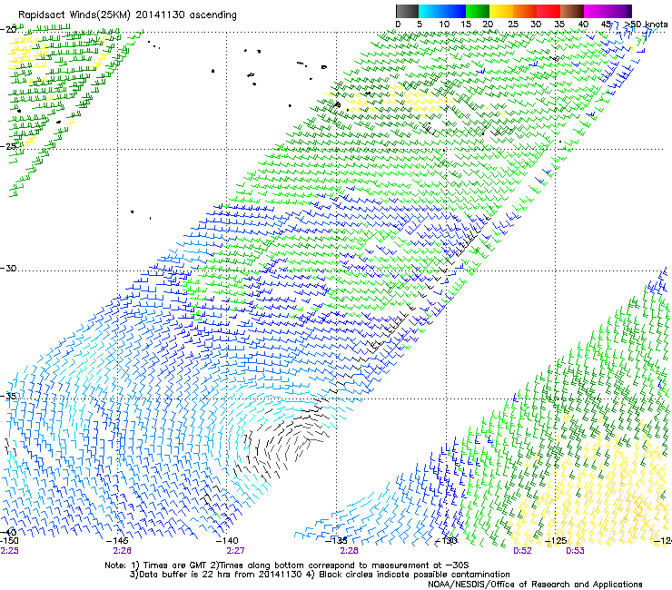Click the legend scale label "0"

398,25
